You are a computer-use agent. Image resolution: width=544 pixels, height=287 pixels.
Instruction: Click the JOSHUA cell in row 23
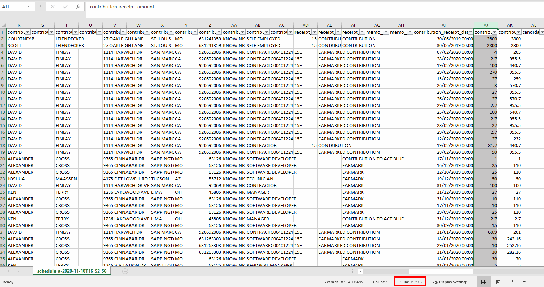pos(19,179)
